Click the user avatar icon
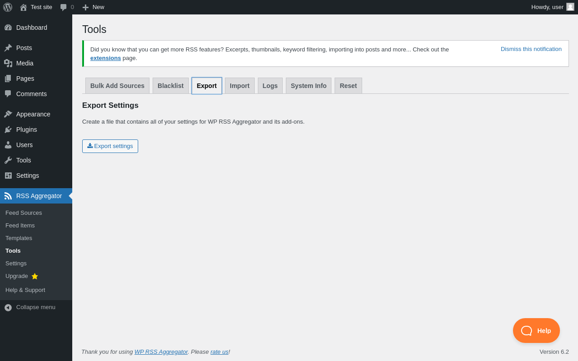 570,7
